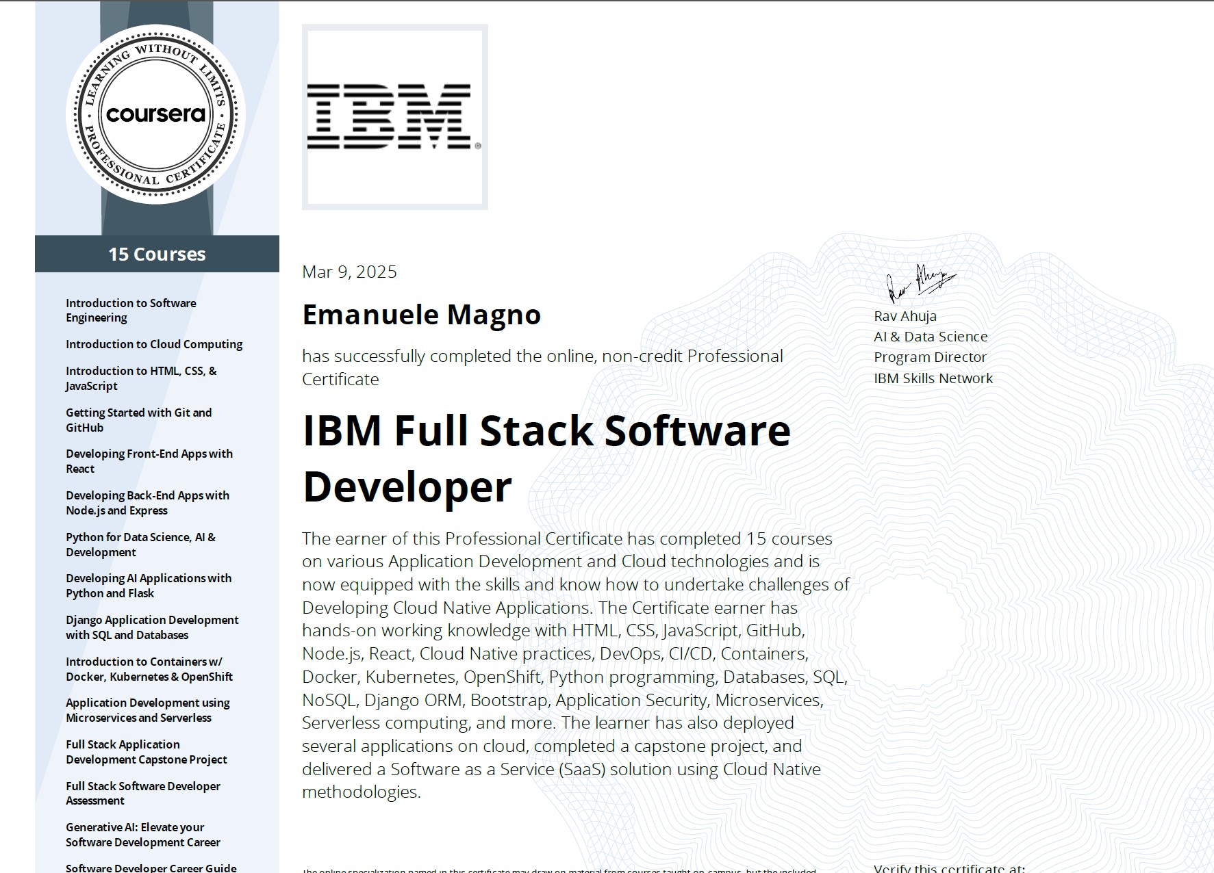Click the certificate description paragraph
Viewport: 1214px width, 873px height.
[575, 665]
